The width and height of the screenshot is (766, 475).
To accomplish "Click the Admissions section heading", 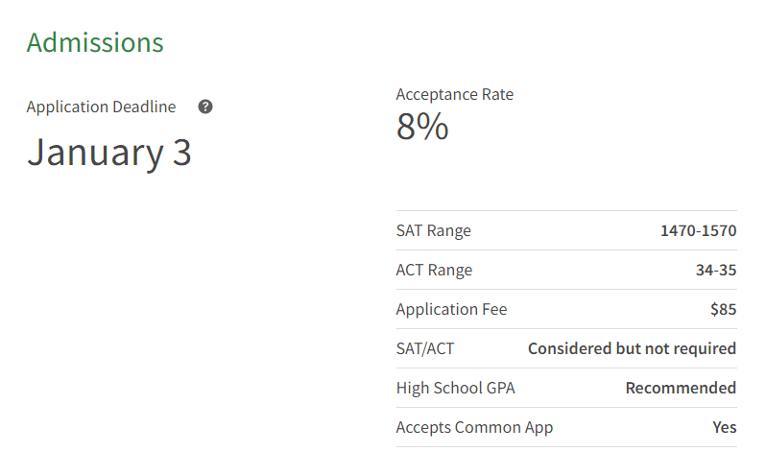I will pyautogui.click(x=95, y=42).
